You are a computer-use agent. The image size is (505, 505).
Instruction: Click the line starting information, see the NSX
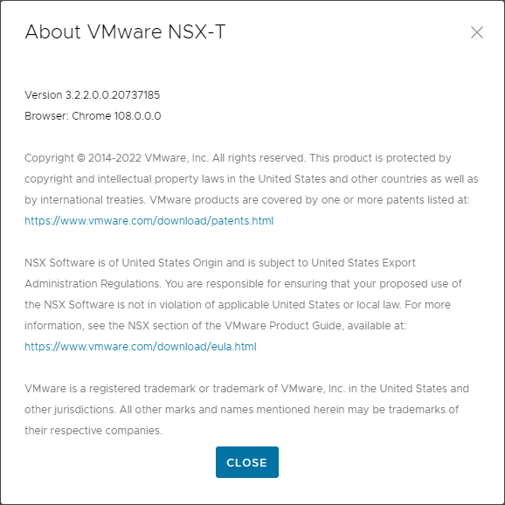click(215, 326)
